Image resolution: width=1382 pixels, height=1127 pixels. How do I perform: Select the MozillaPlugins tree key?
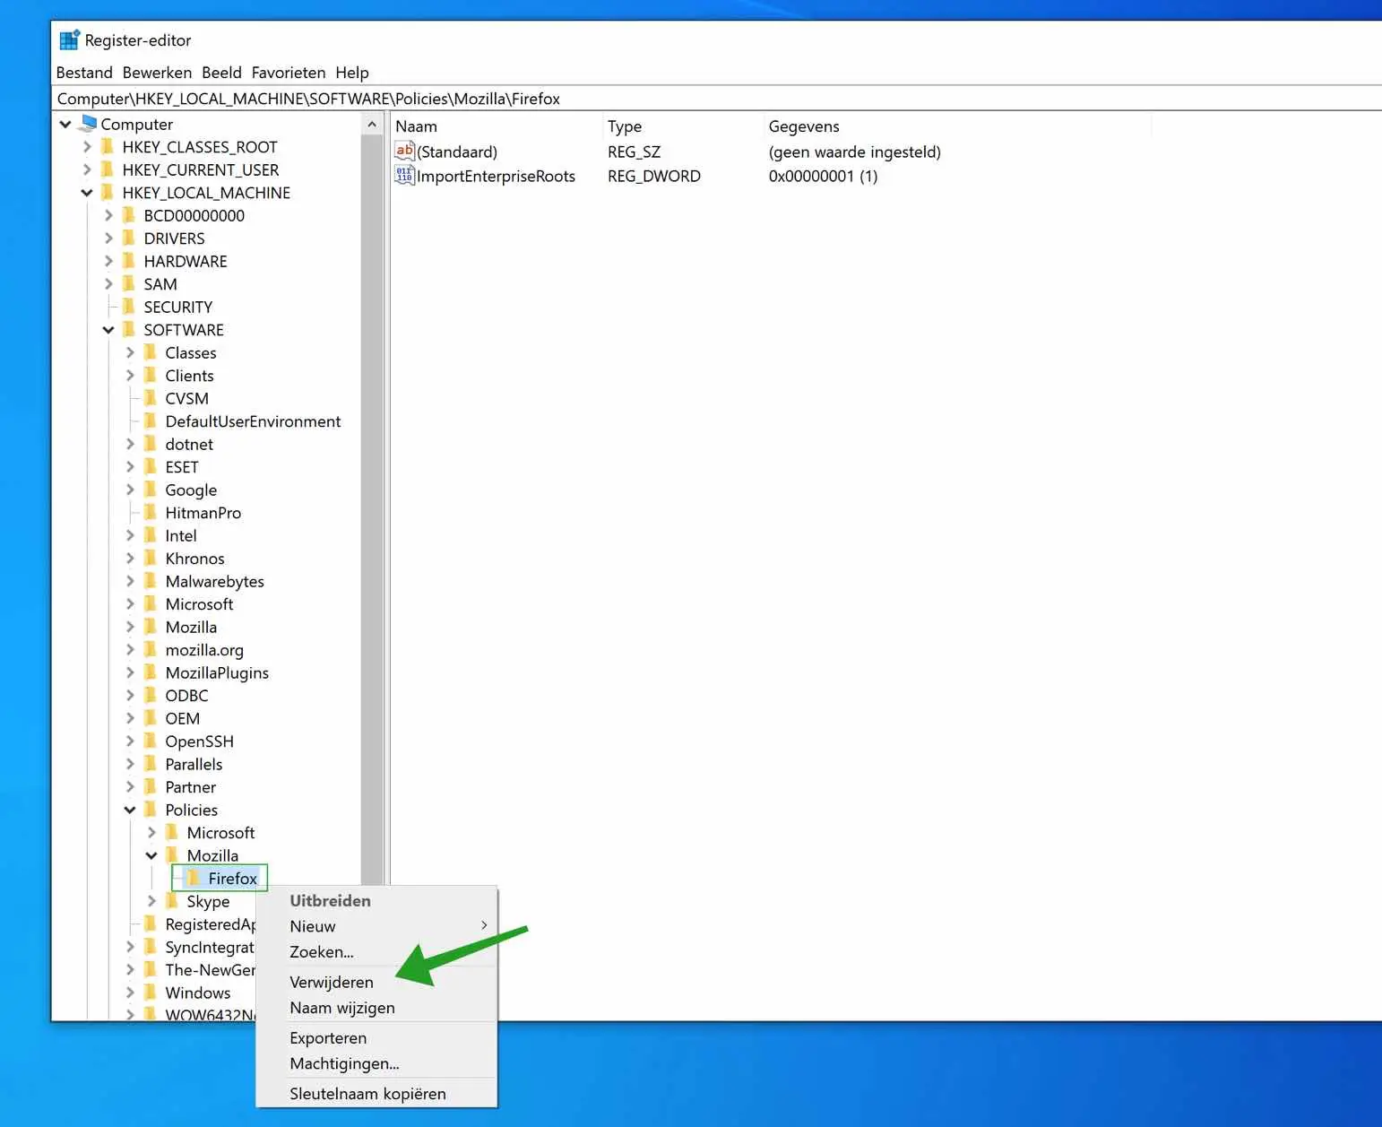[x=217, y=672]
